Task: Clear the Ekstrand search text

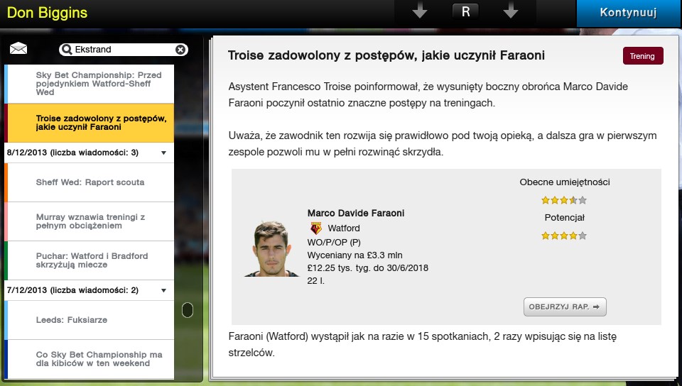Action: [x=180, y=50]
